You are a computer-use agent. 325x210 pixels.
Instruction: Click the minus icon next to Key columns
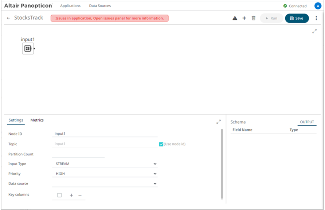[80, 195]
